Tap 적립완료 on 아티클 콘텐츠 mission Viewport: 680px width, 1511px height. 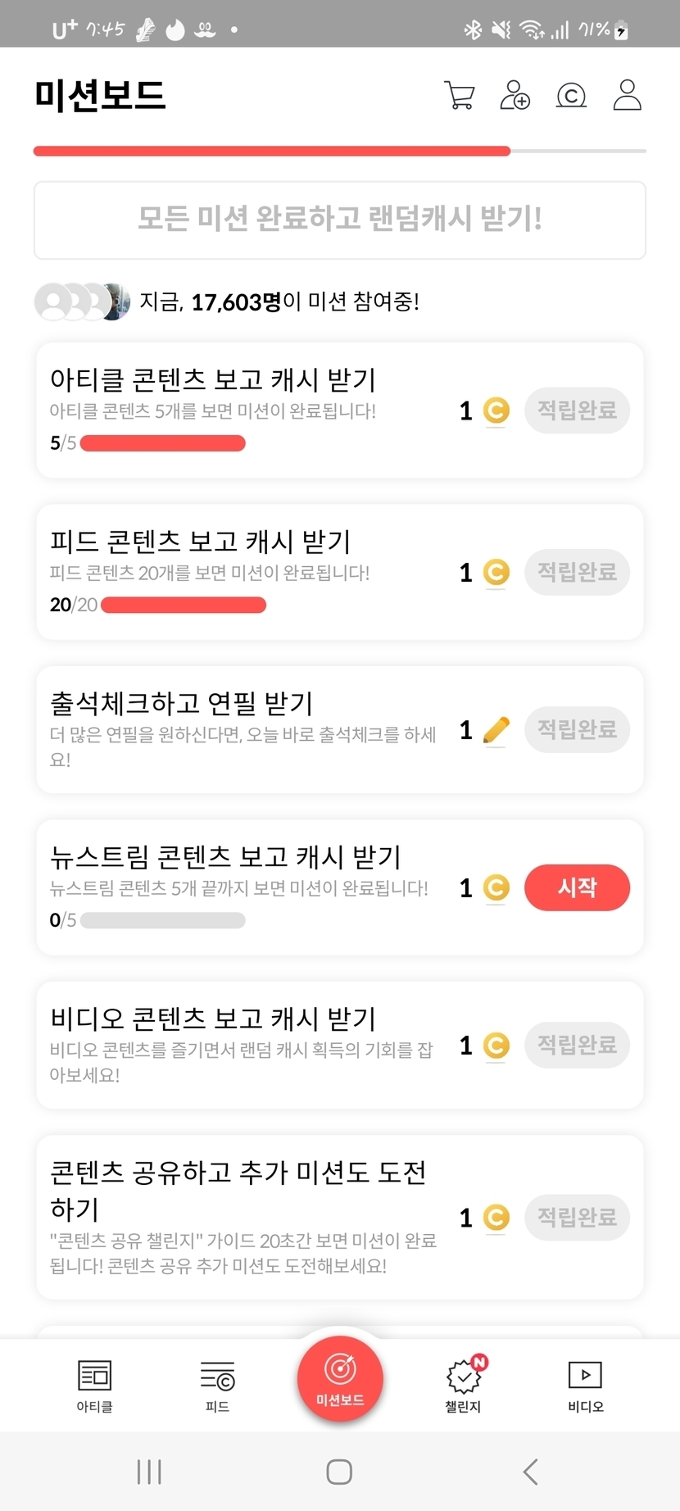(577, 410)
